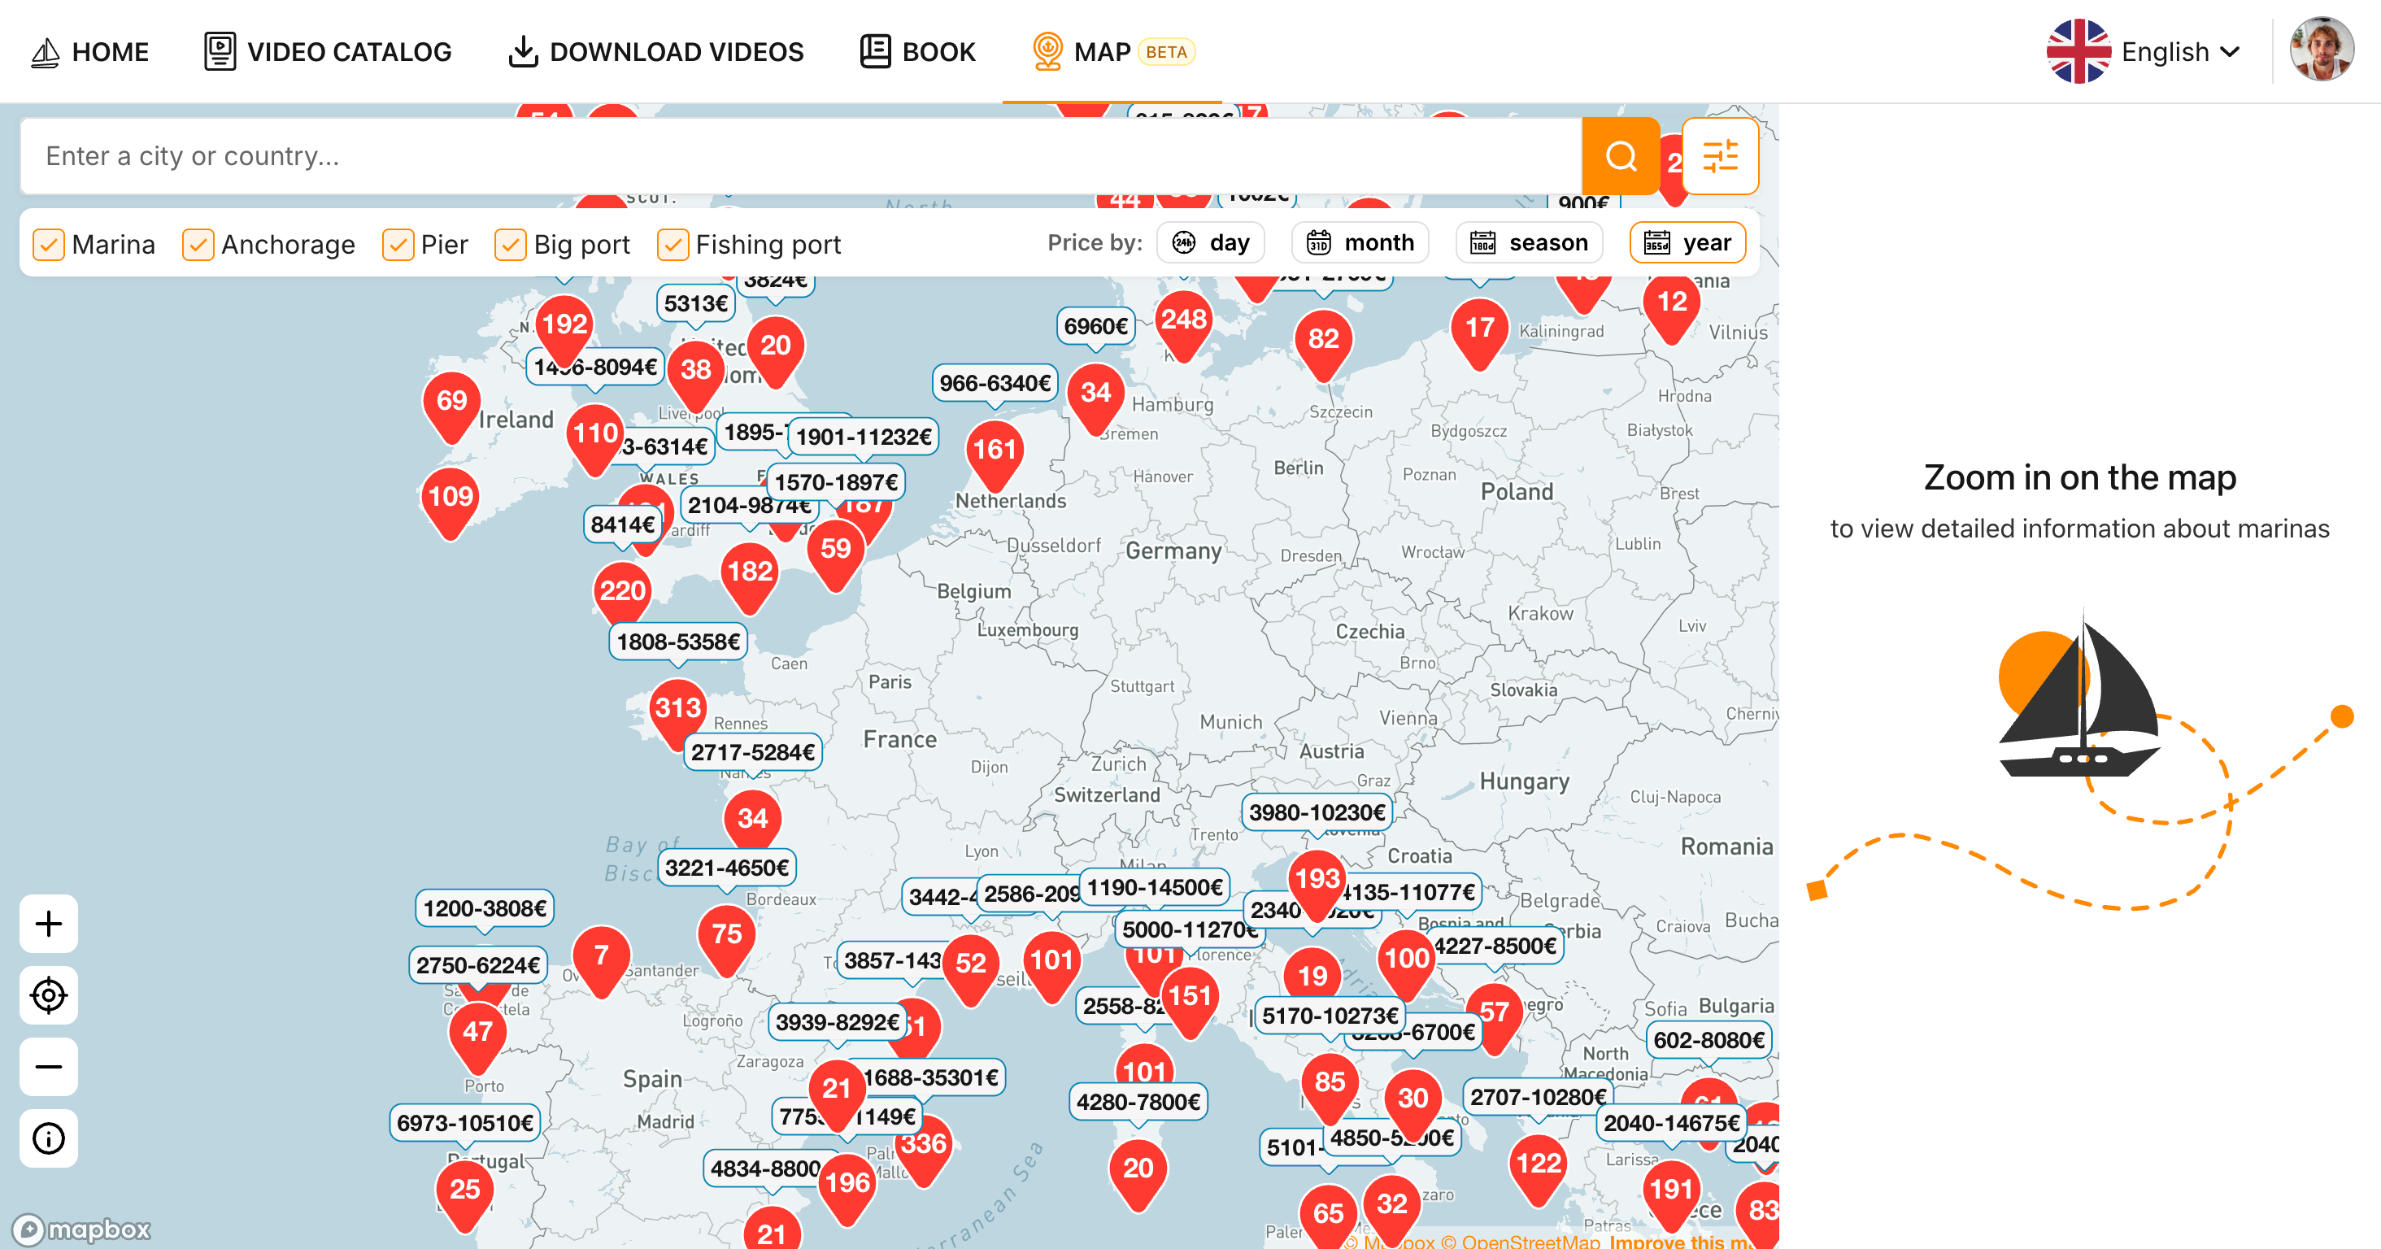Set price by year

pos(1687,242)
